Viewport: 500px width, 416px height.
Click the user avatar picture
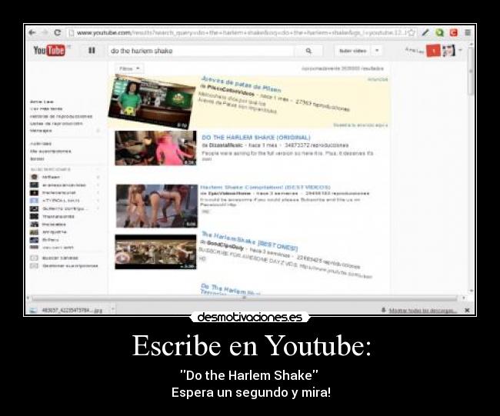click(x=448, y=51)
